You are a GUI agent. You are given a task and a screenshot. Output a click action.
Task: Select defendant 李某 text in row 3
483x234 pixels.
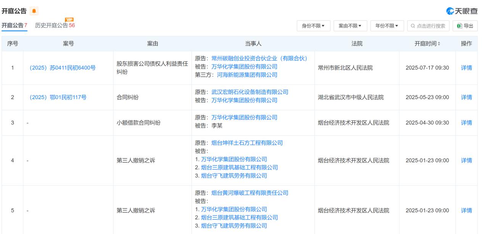tap(217, 126)
